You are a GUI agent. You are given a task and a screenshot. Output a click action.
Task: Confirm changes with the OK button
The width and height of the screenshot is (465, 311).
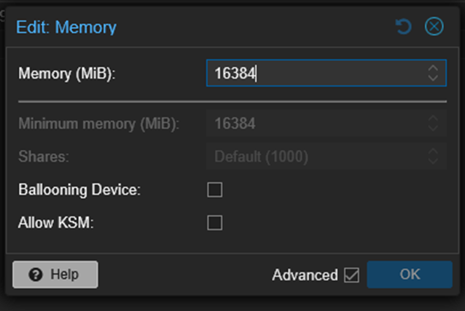tap(410, 275)
